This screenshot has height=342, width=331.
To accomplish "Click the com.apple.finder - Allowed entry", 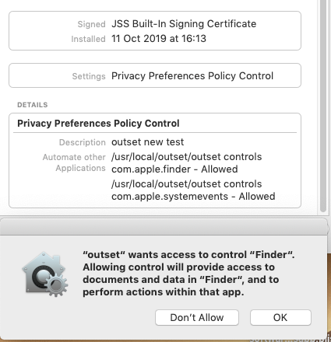I will pos(174,169).
